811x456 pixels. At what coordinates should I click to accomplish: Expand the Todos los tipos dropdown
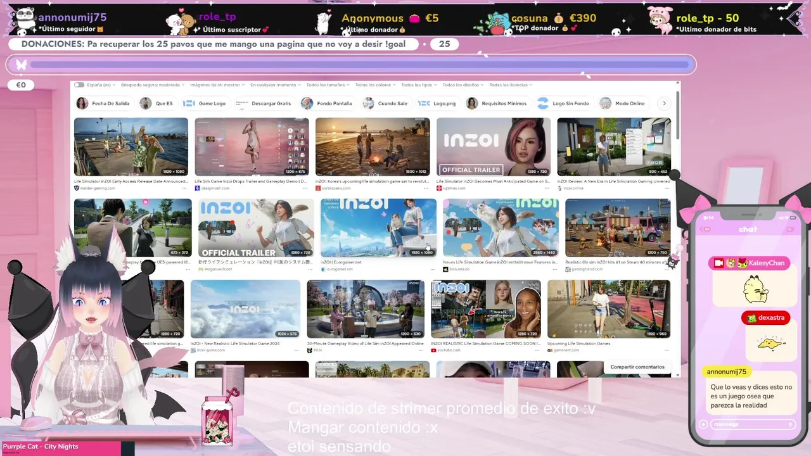point(419,85)
